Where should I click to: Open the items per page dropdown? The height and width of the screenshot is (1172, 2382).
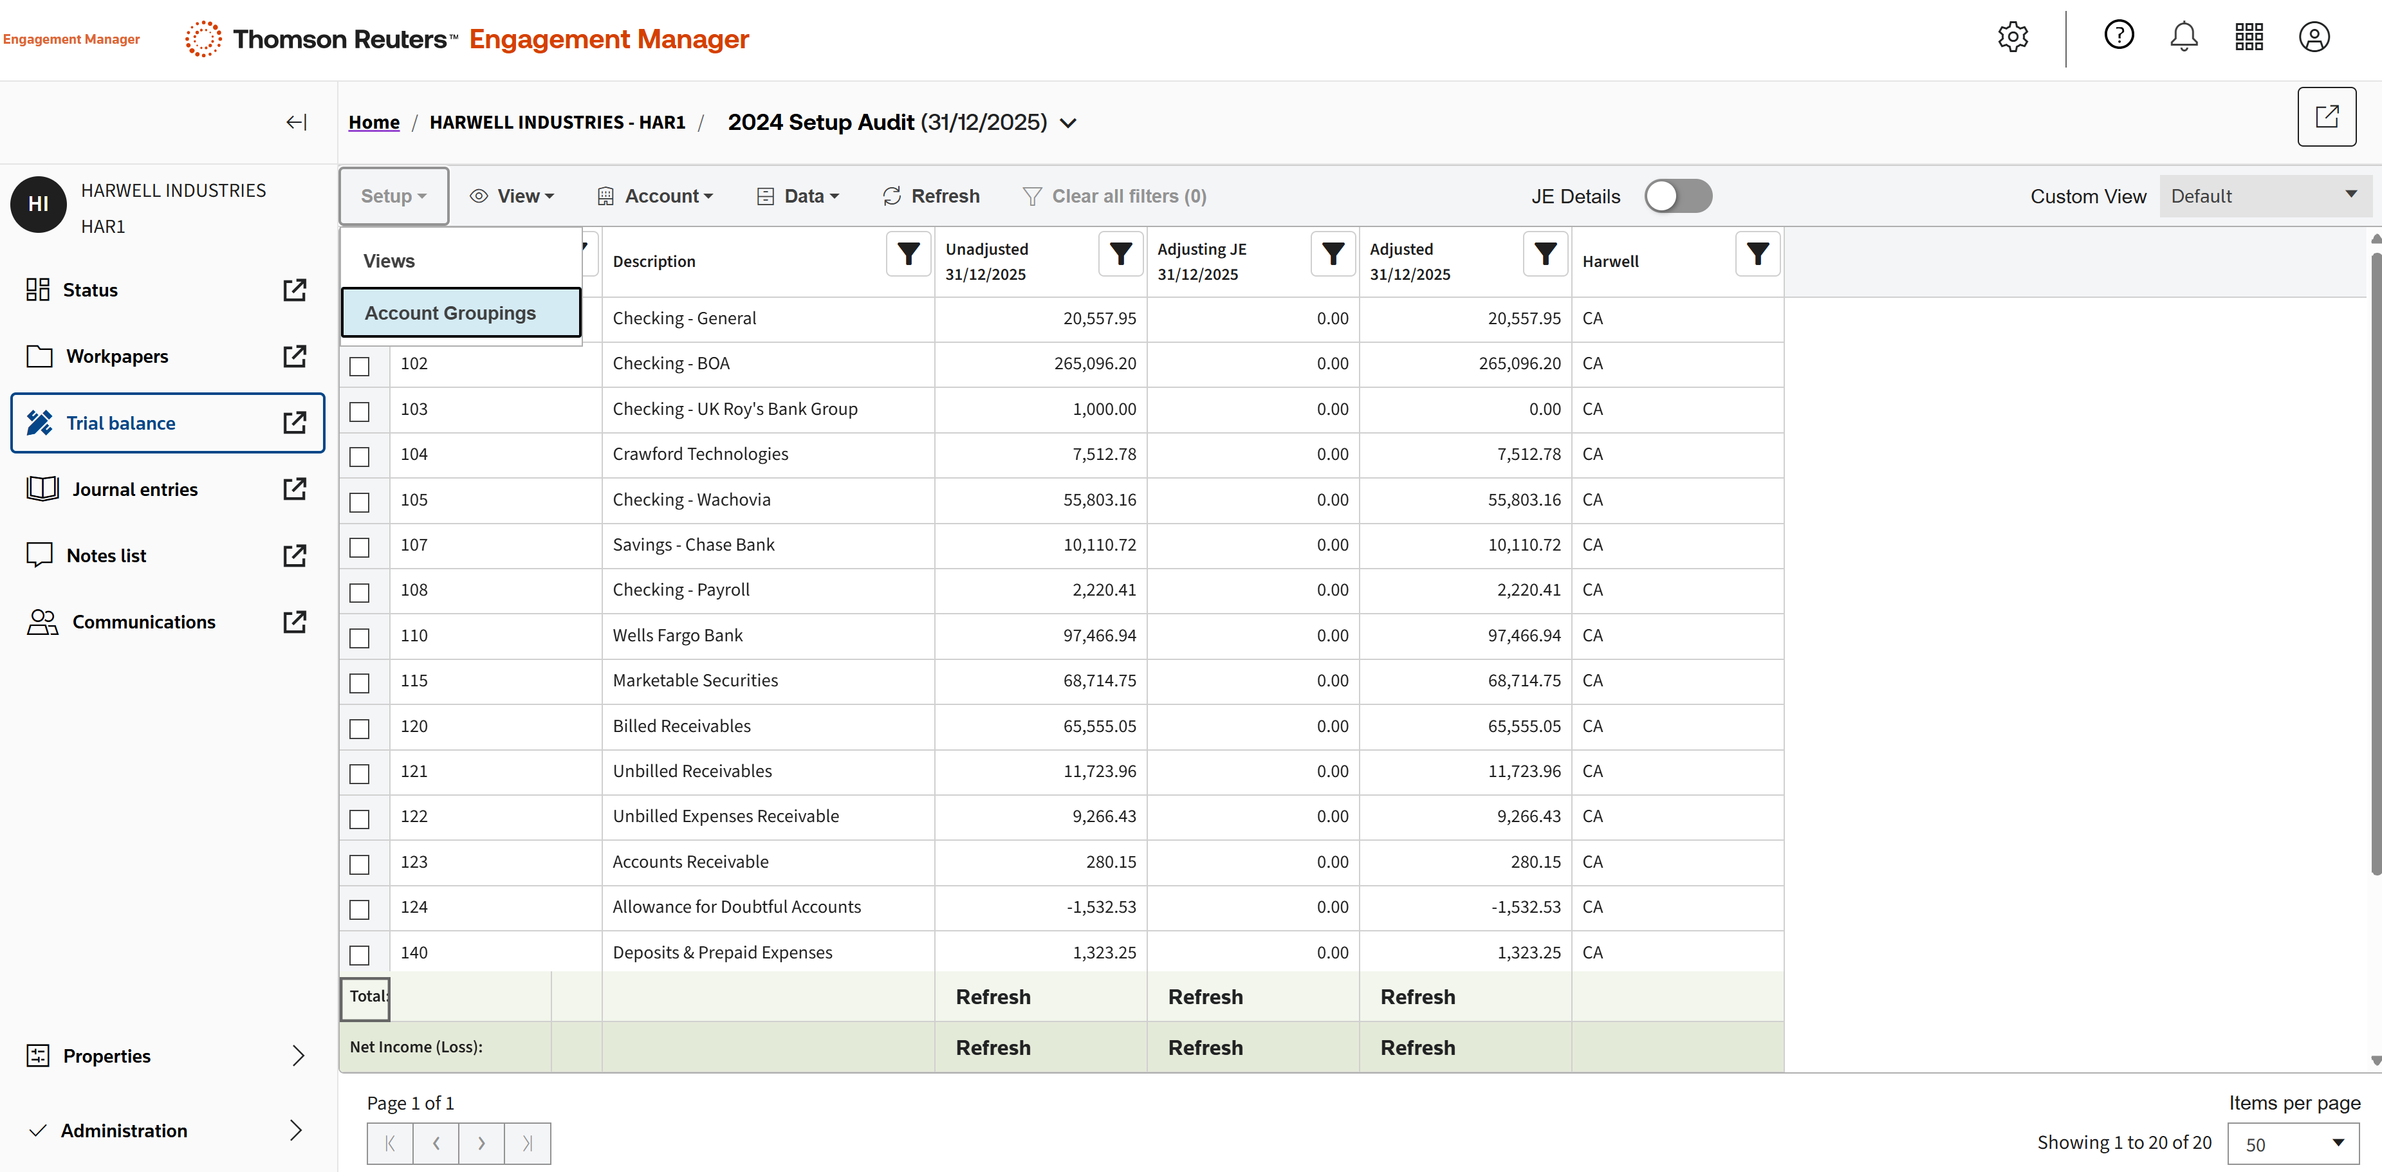[x=2293, y=1143]
